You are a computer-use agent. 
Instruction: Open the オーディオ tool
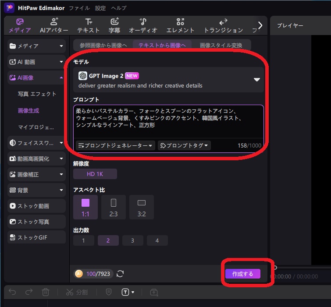pyautogui.click(x=143, y=26)
